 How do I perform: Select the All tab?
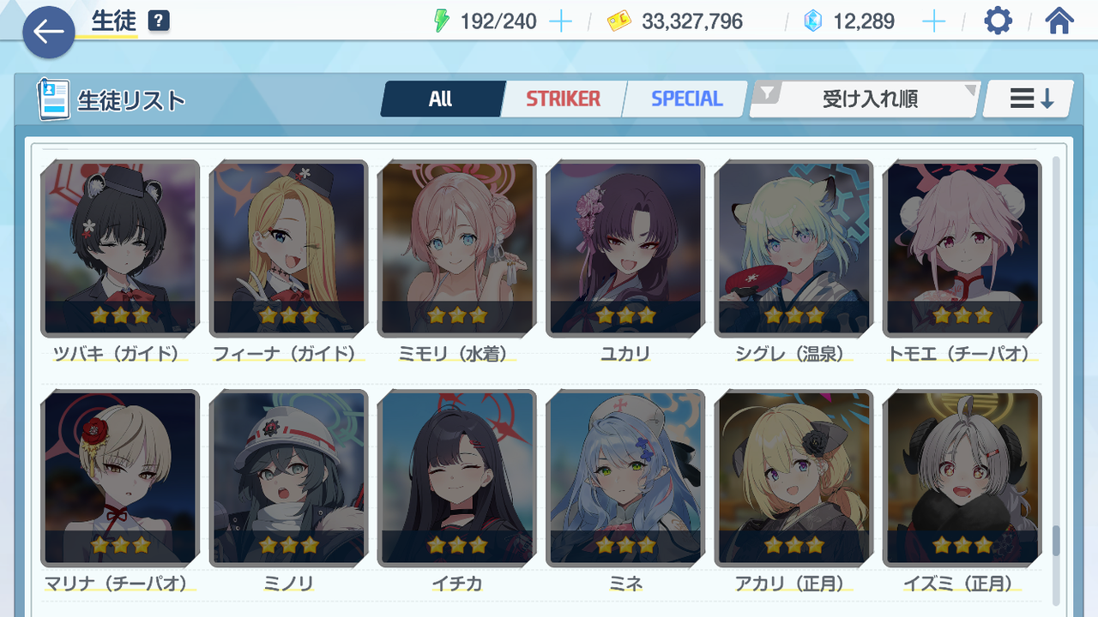pyautogui.click(x=441, y=99)
